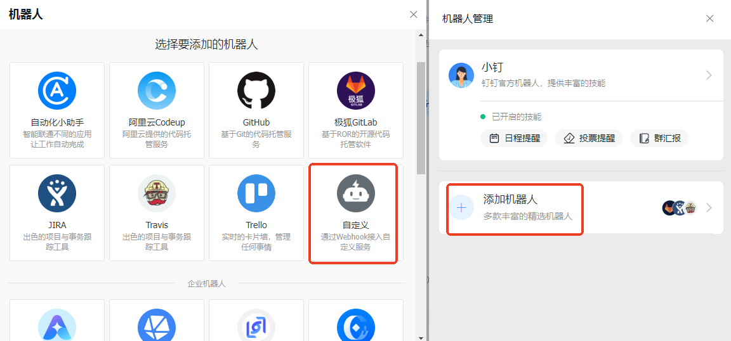731x341 pixels.
Task: Open the 日程提醒 skill
Action: [x=514, y=138]
